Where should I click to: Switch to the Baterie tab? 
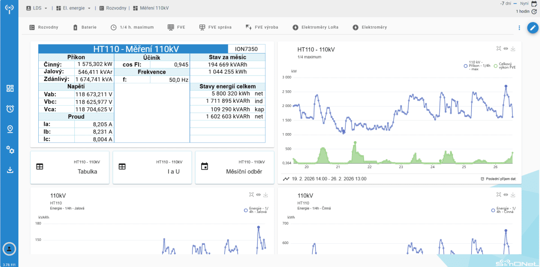[x=85, y=27]
